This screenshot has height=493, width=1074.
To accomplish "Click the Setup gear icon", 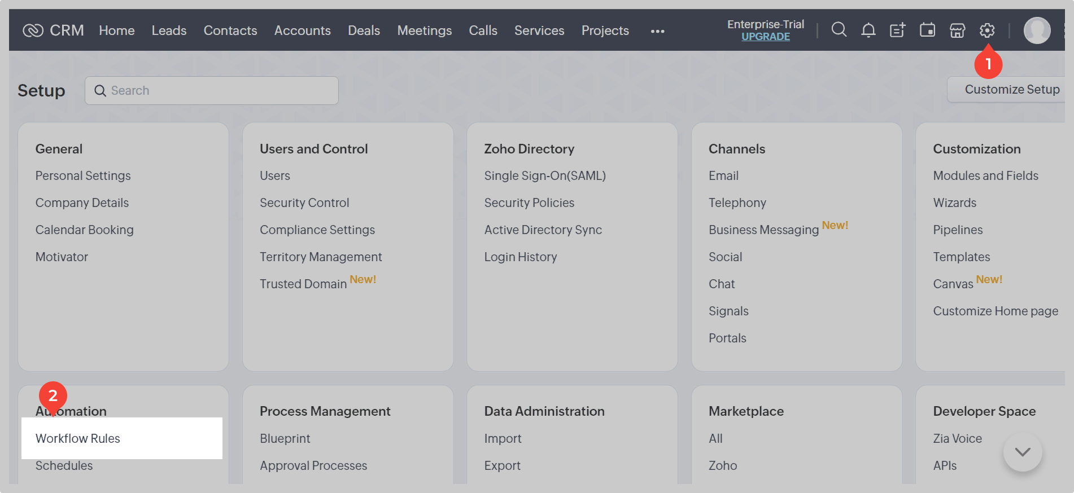I will [x=987, y=30].
